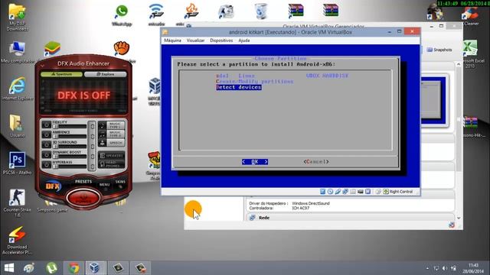Open DFX Skins selector
Image resolution: width=490 pixels, height=275 pixels.
point(120,182)
